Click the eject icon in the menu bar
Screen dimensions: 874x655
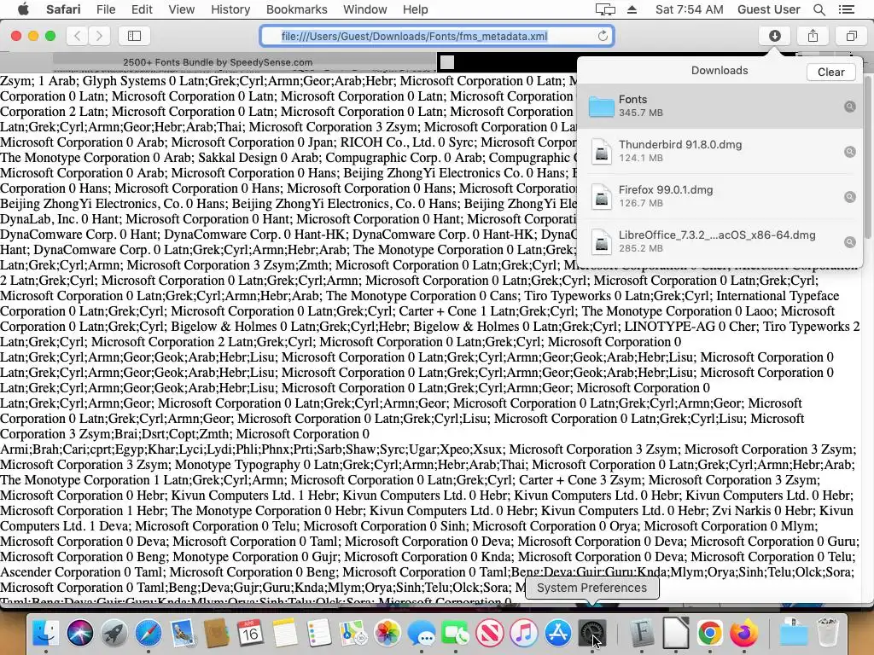(x=632, y=9)
